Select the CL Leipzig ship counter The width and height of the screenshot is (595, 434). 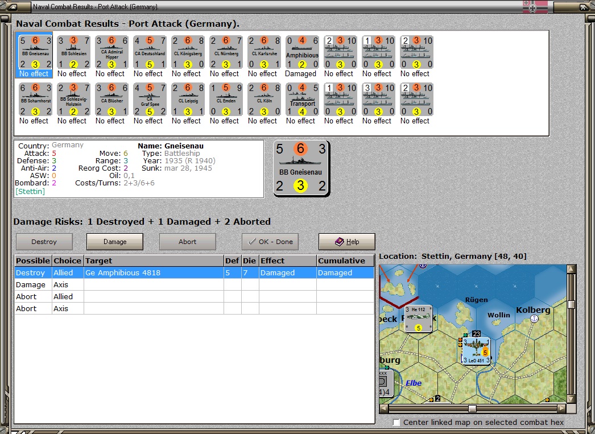click(x=188, y=100)
